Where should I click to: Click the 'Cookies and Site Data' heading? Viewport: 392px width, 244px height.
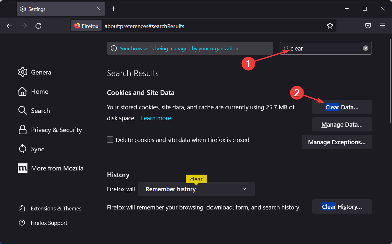point(141,93)
